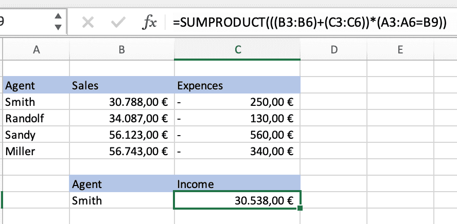Click the name box cell reference field
Screen dimensions: 457x224
point(23,22)
